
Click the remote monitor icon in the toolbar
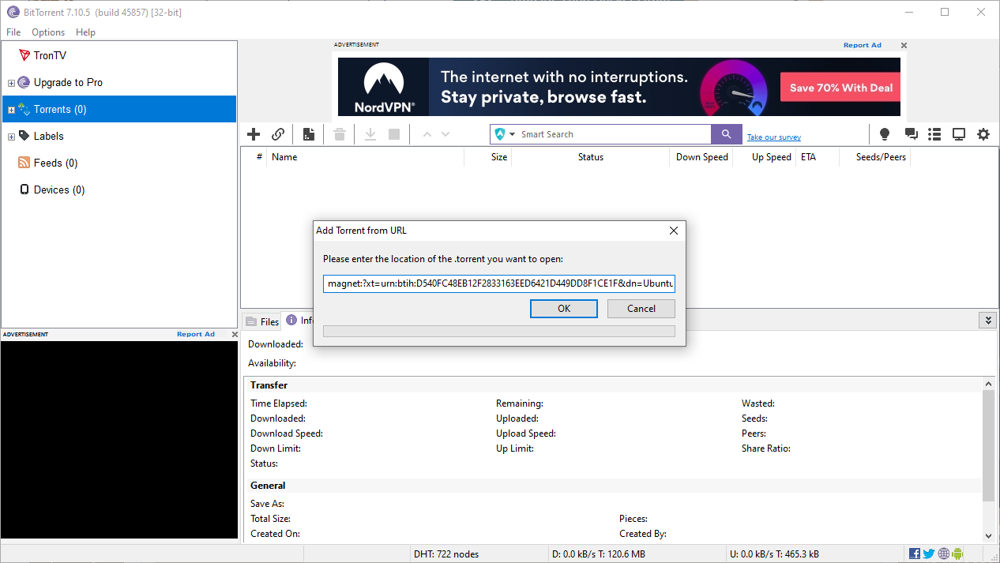pyautogui.click(x=959, y=134)
